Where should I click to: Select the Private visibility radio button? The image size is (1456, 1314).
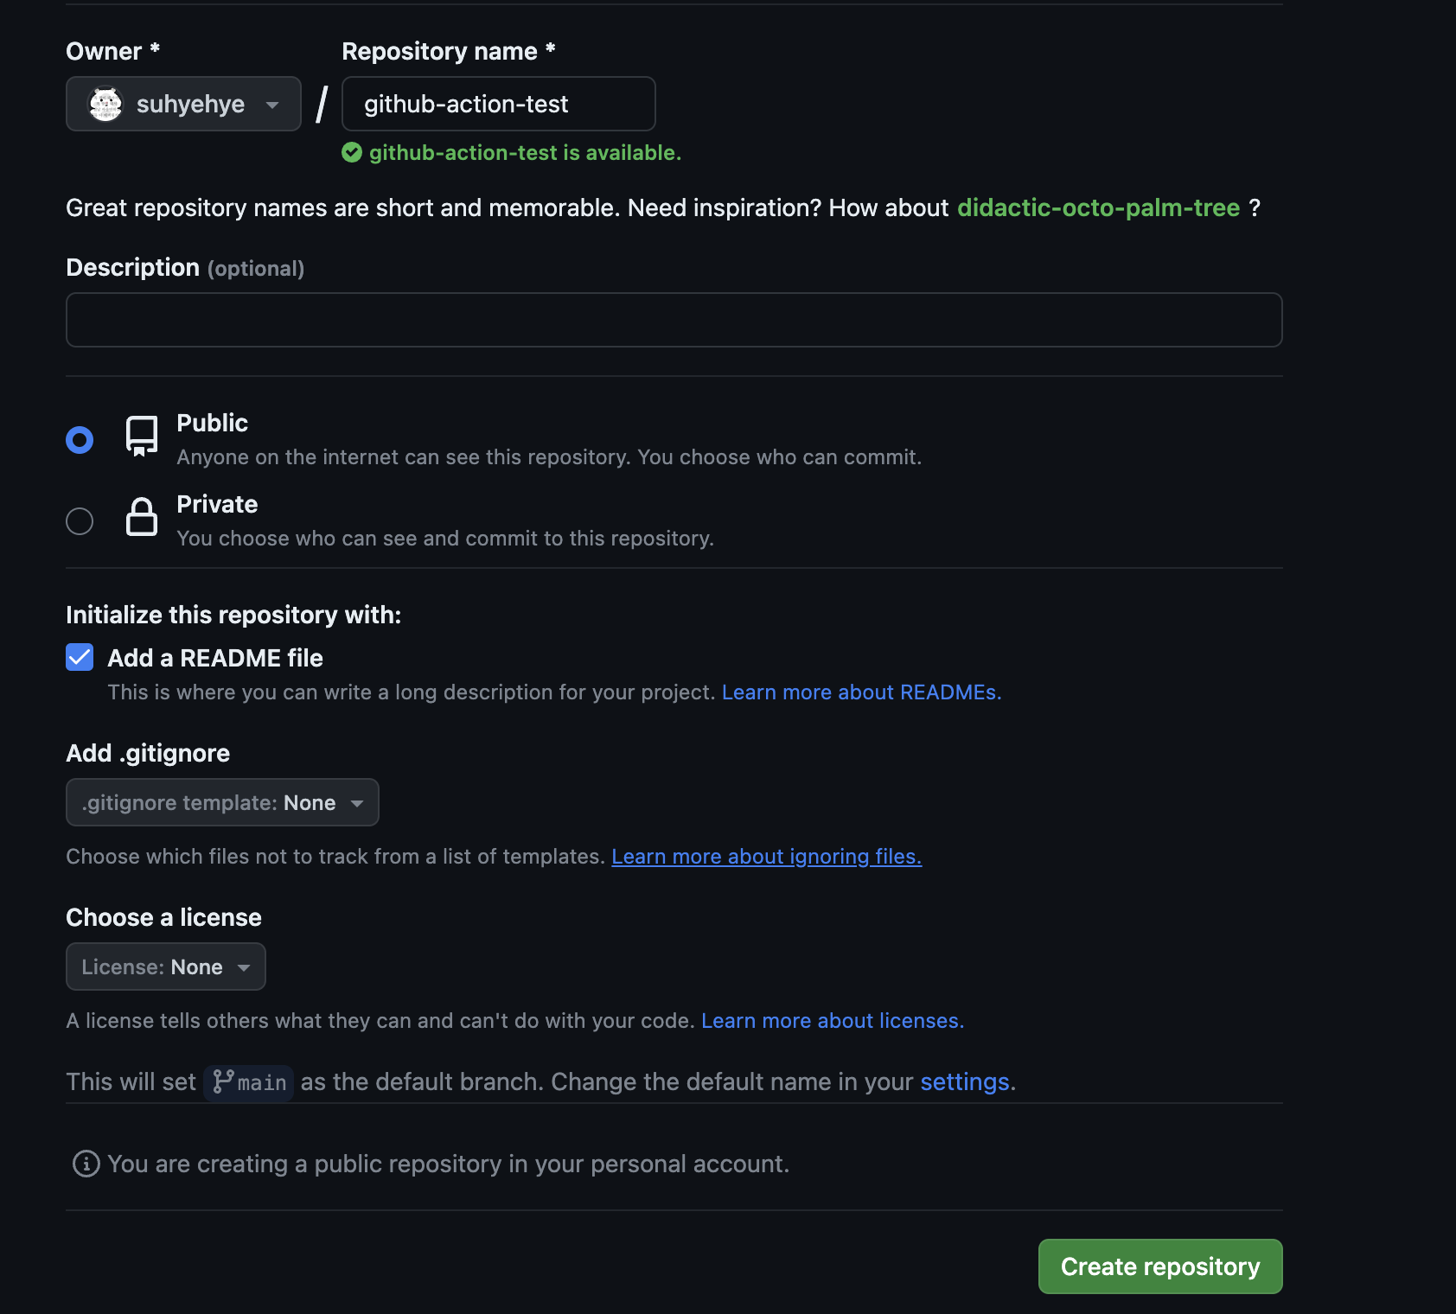click(x=79, y=520)
